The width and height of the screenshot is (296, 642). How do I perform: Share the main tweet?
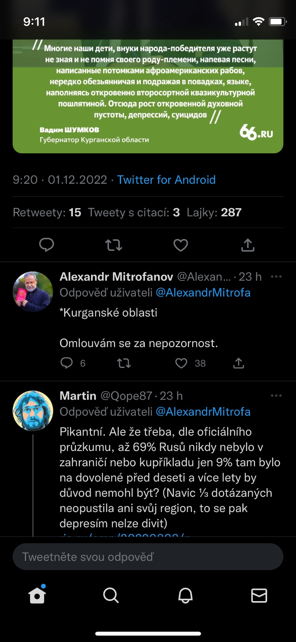pos(248,245)
